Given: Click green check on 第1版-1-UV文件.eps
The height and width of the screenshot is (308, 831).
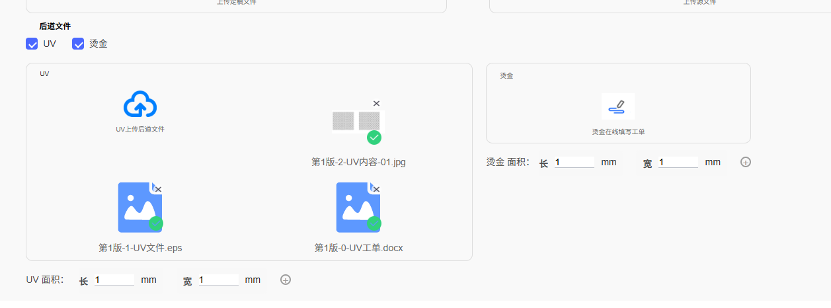Looking at the screenshot, I should [x=156, y=223].
